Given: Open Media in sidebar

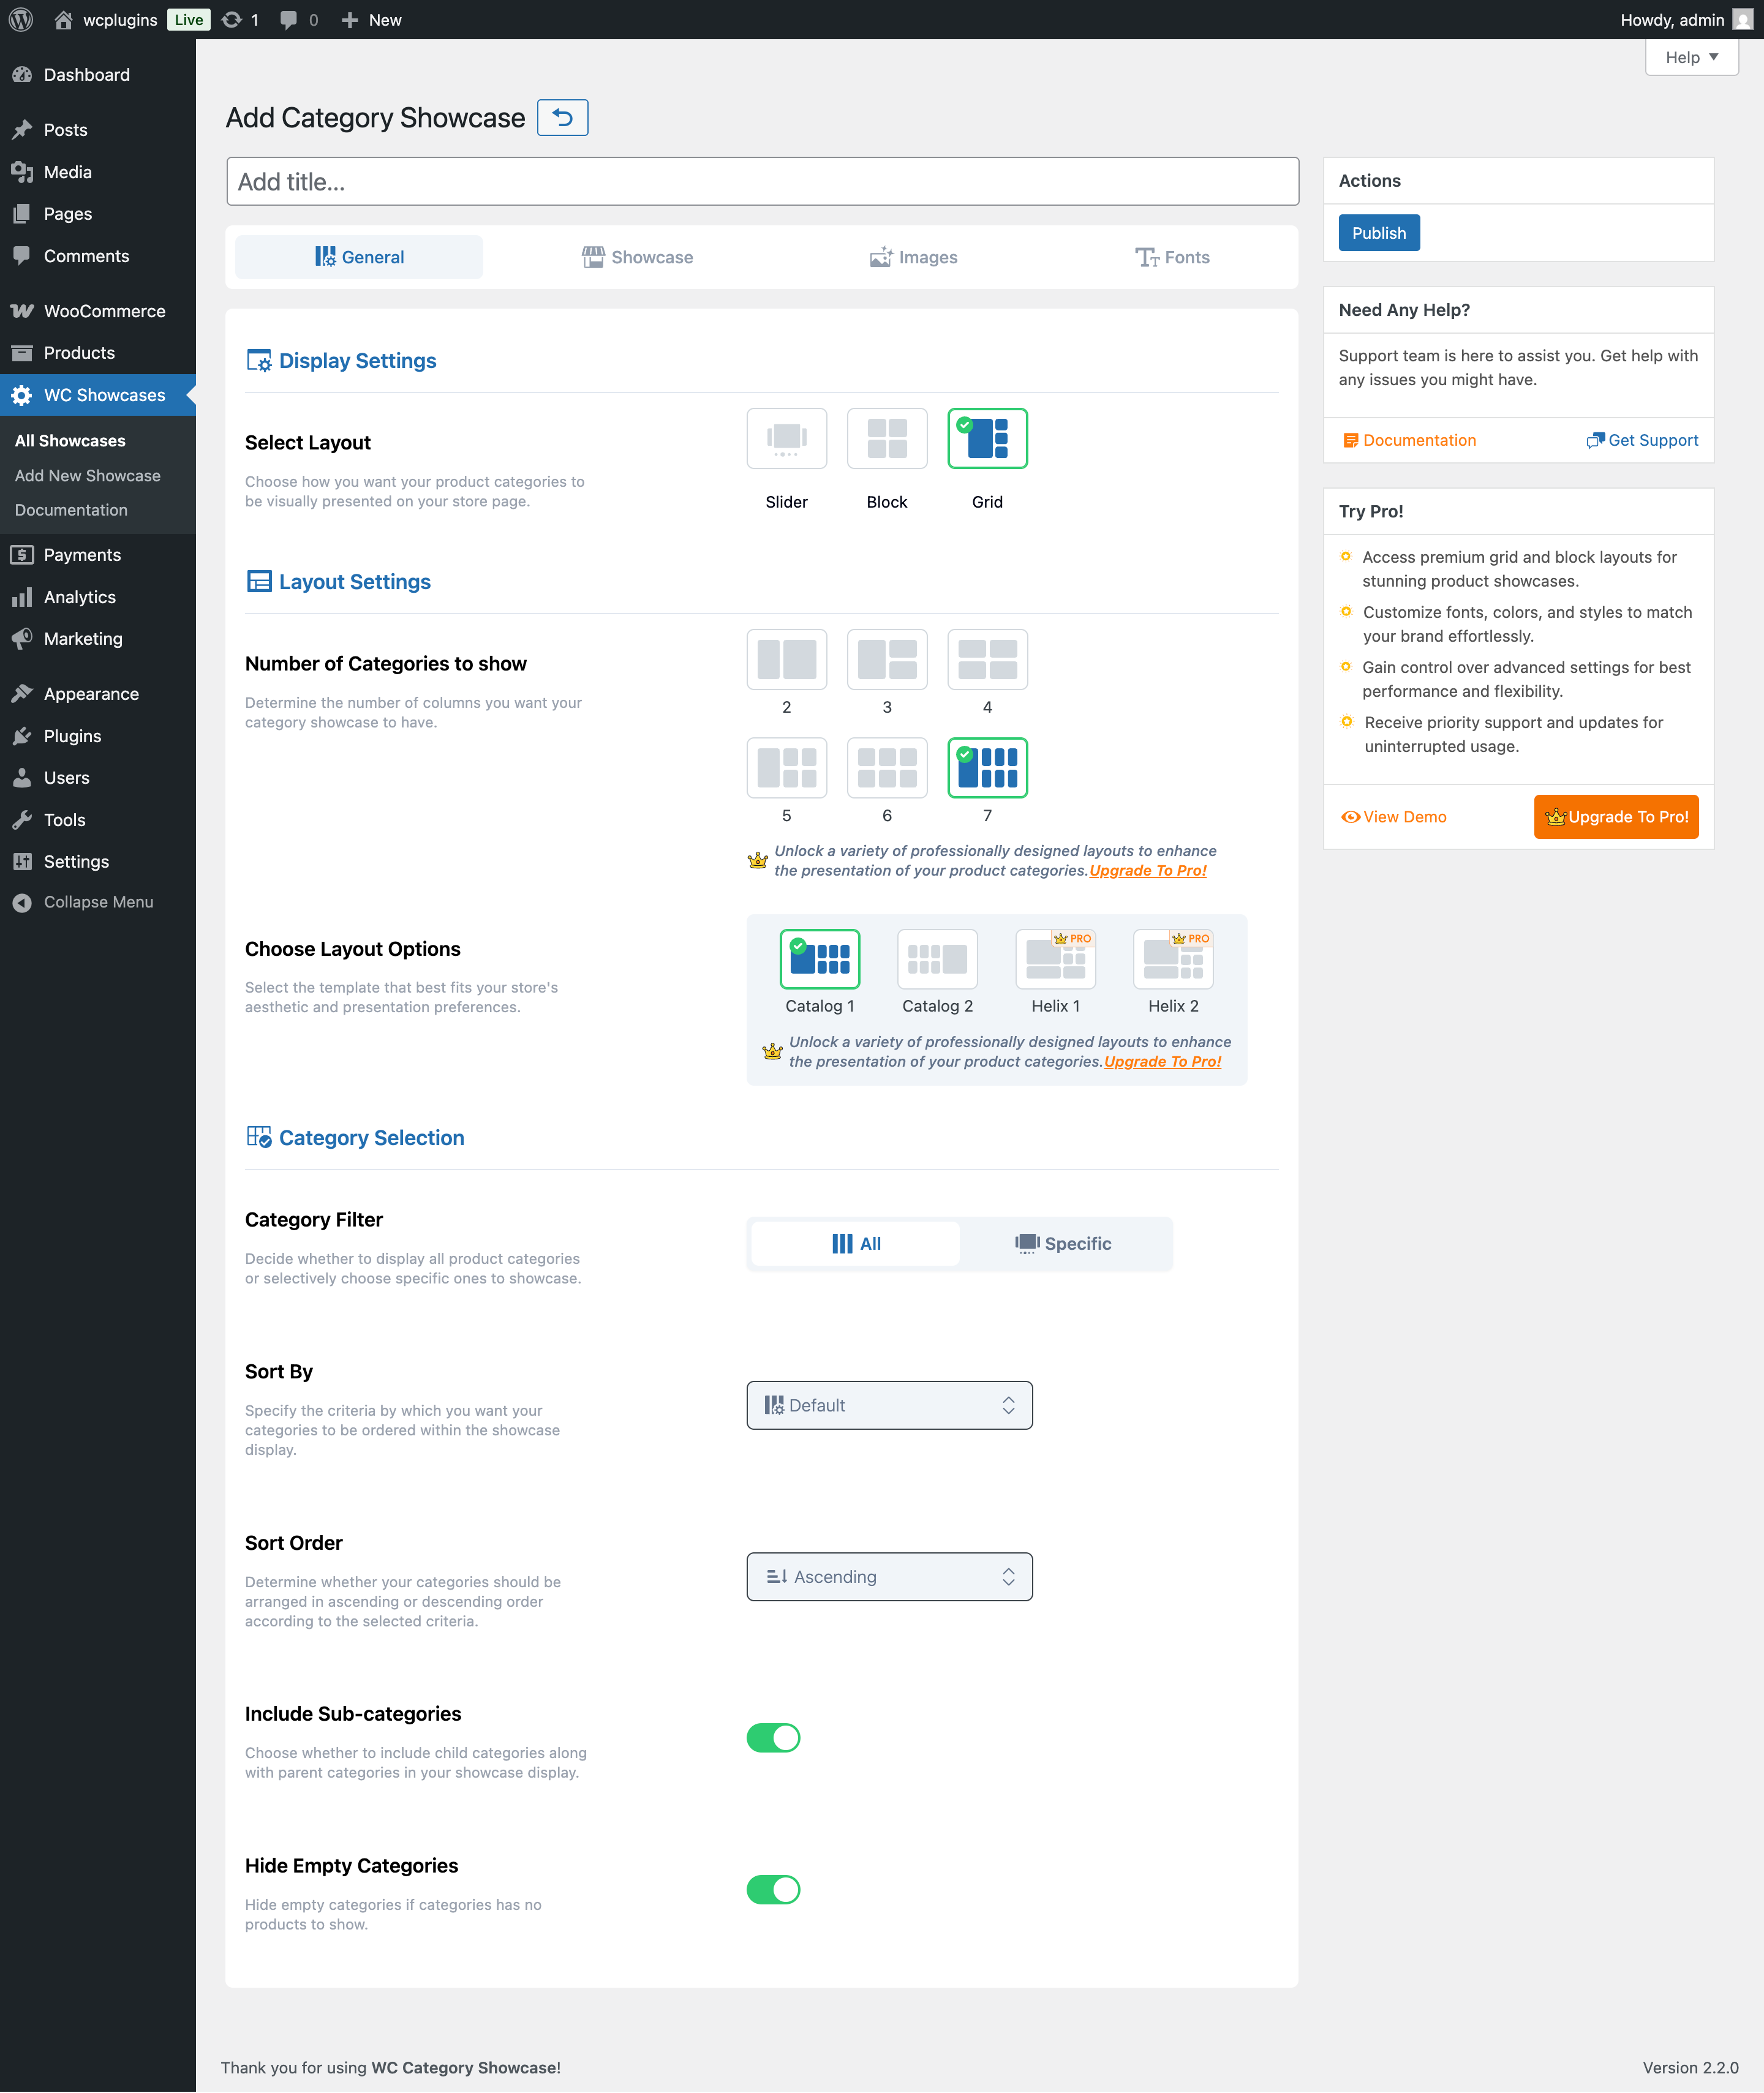Looking at the screenshot, I should (98, 172).
